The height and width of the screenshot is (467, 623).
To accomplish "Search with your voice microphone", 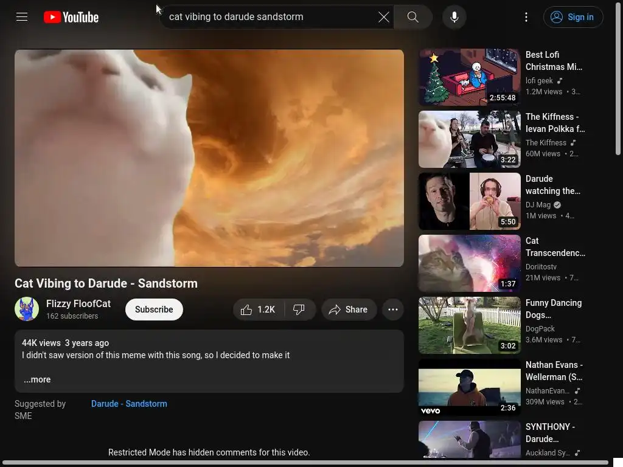I will click(x=454, y=17).
